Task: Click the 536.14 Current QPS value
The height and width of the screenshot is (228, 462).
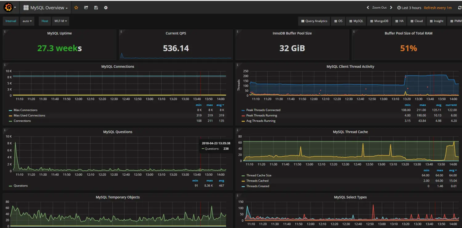Action: coord(176,48)
